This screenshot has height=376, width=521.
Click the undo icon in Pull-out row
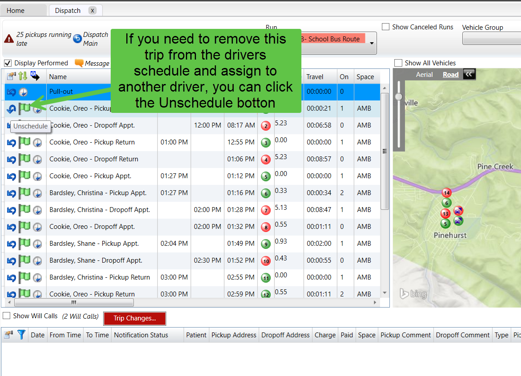pos(11,92)
